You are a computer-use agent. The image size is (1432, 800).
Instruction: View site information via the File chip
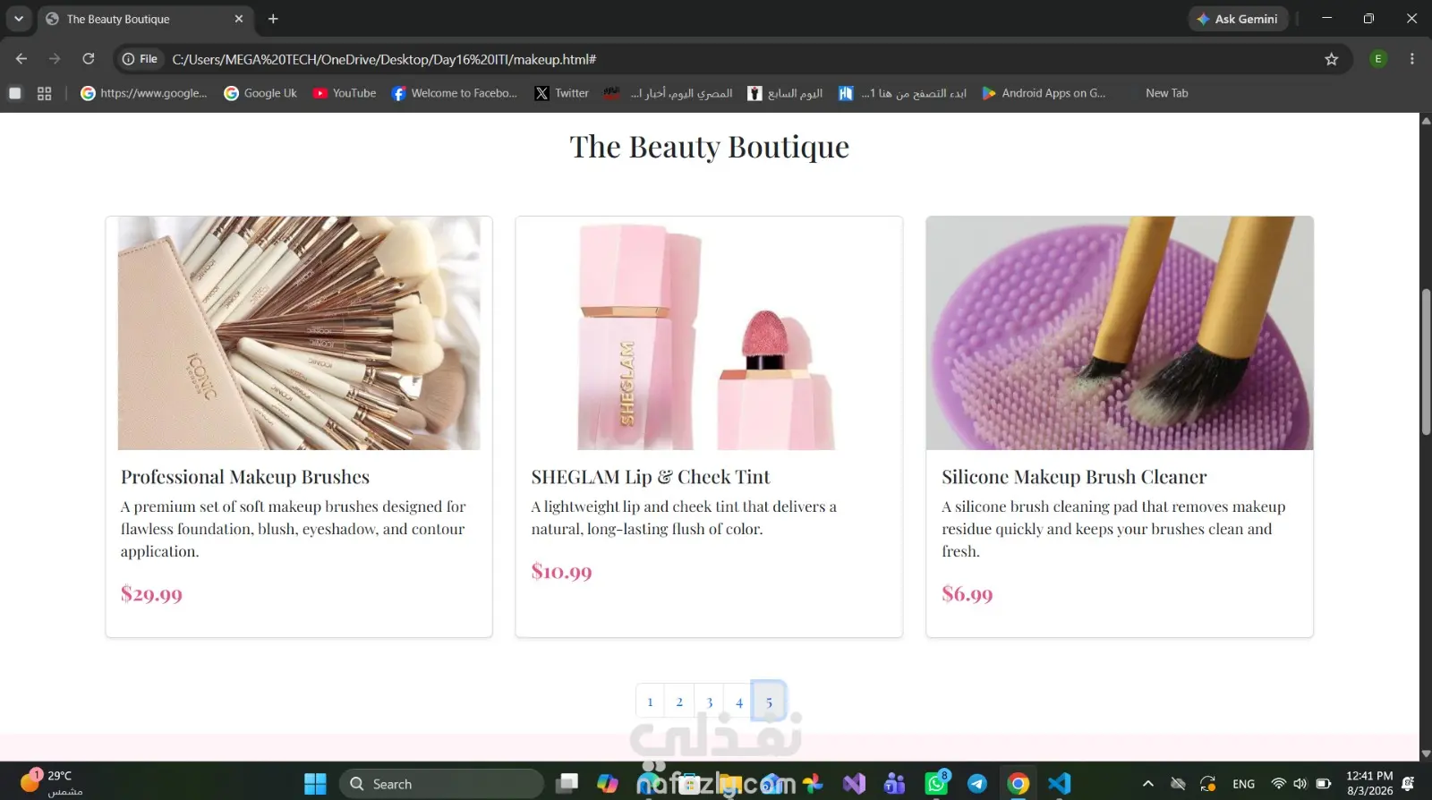tap(141, 59)
